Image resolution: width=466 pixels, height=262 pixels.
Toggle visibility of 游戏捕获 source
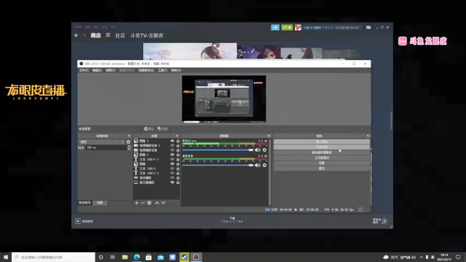click(172, 178)
